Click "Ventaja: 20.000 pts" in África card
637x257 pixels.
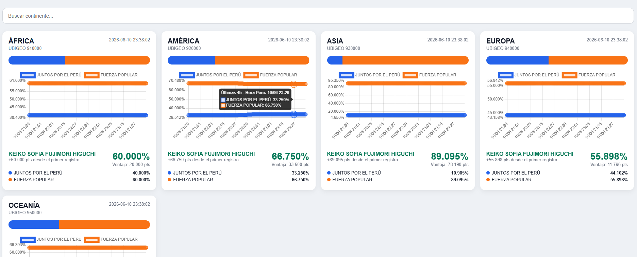pos(131,165)
